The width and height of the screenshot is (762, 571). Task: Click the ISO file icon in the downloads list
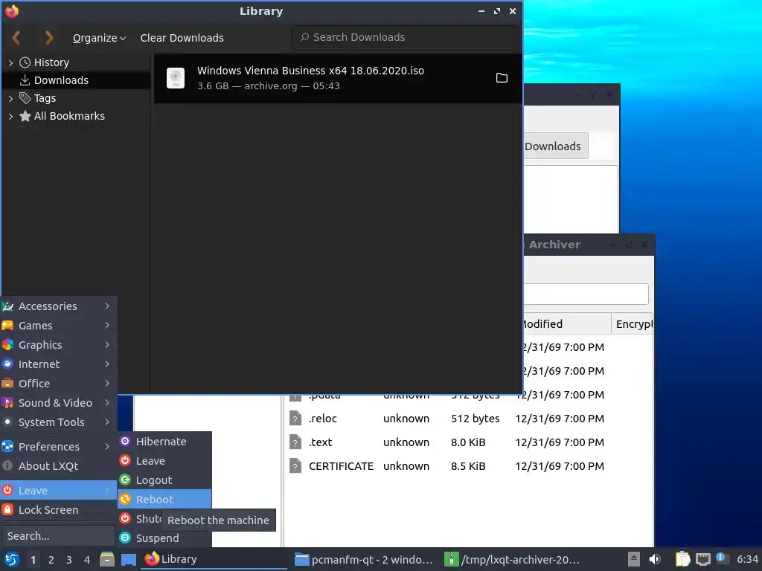(x=176, y=77)
